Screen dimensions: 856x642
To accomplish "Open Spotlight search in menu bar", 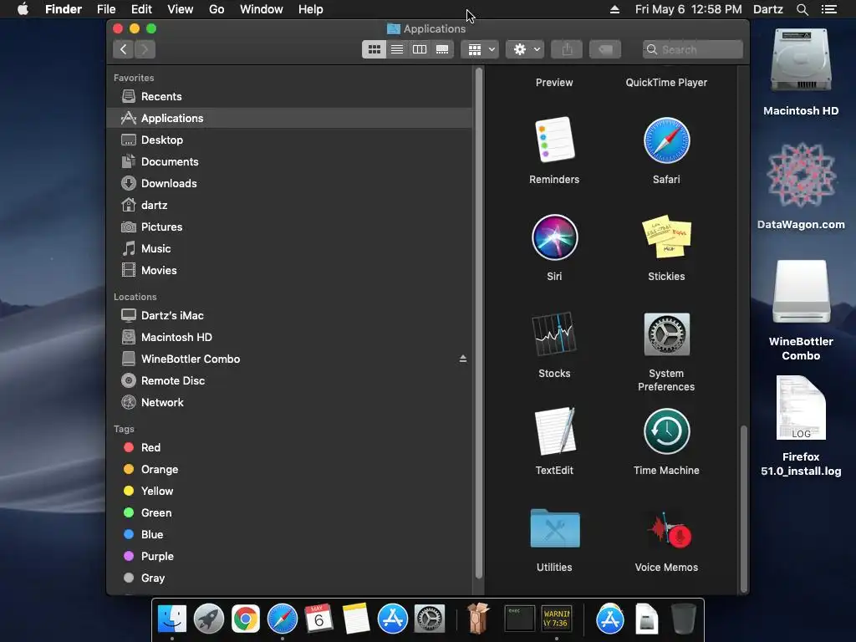I will (802, 9).
